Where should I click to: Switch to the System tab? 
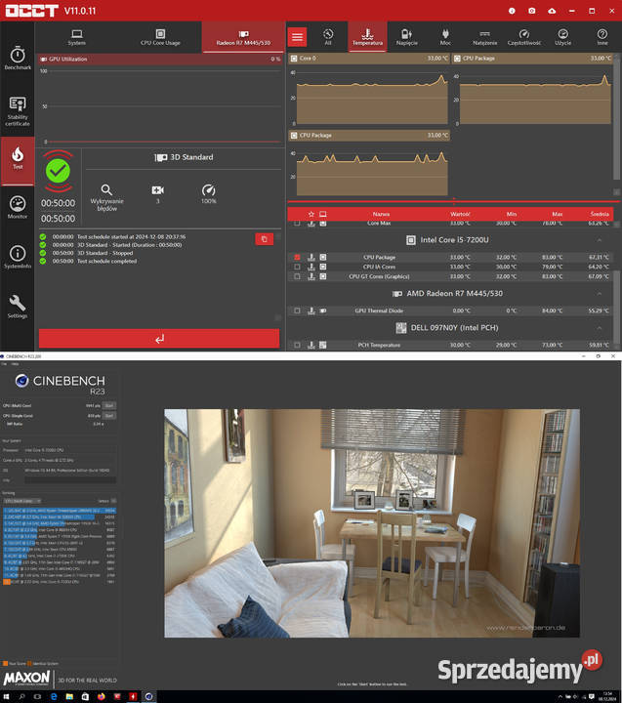click(77, 37)
